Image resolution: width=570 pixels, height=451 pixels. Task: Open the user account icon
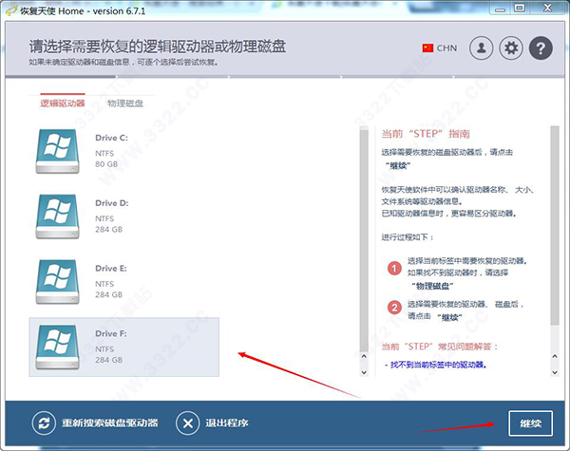point(482,48)
